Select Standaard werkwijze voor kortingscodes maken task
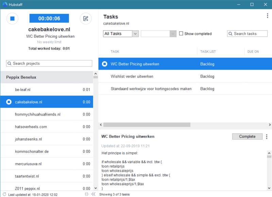 pos(185,89)
